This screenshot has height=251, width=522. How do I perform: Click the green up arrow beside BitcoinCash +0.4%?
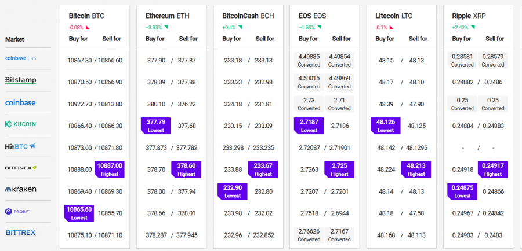(x=240, y=27)
